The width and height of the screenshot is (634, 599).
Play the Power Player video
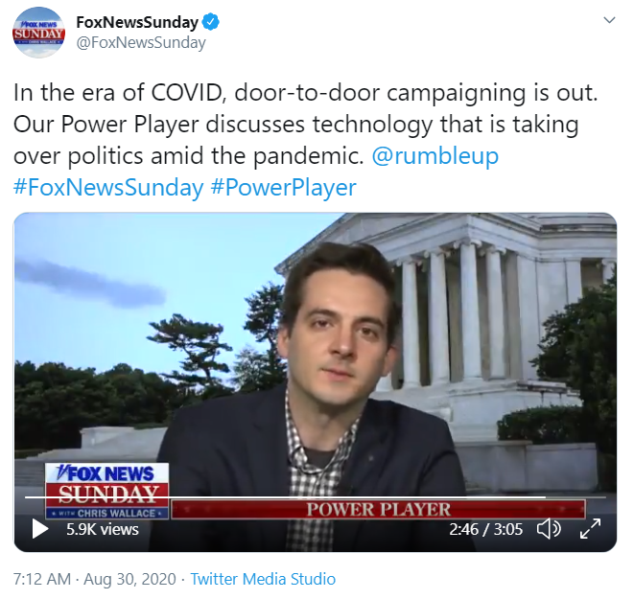point(39,529)
